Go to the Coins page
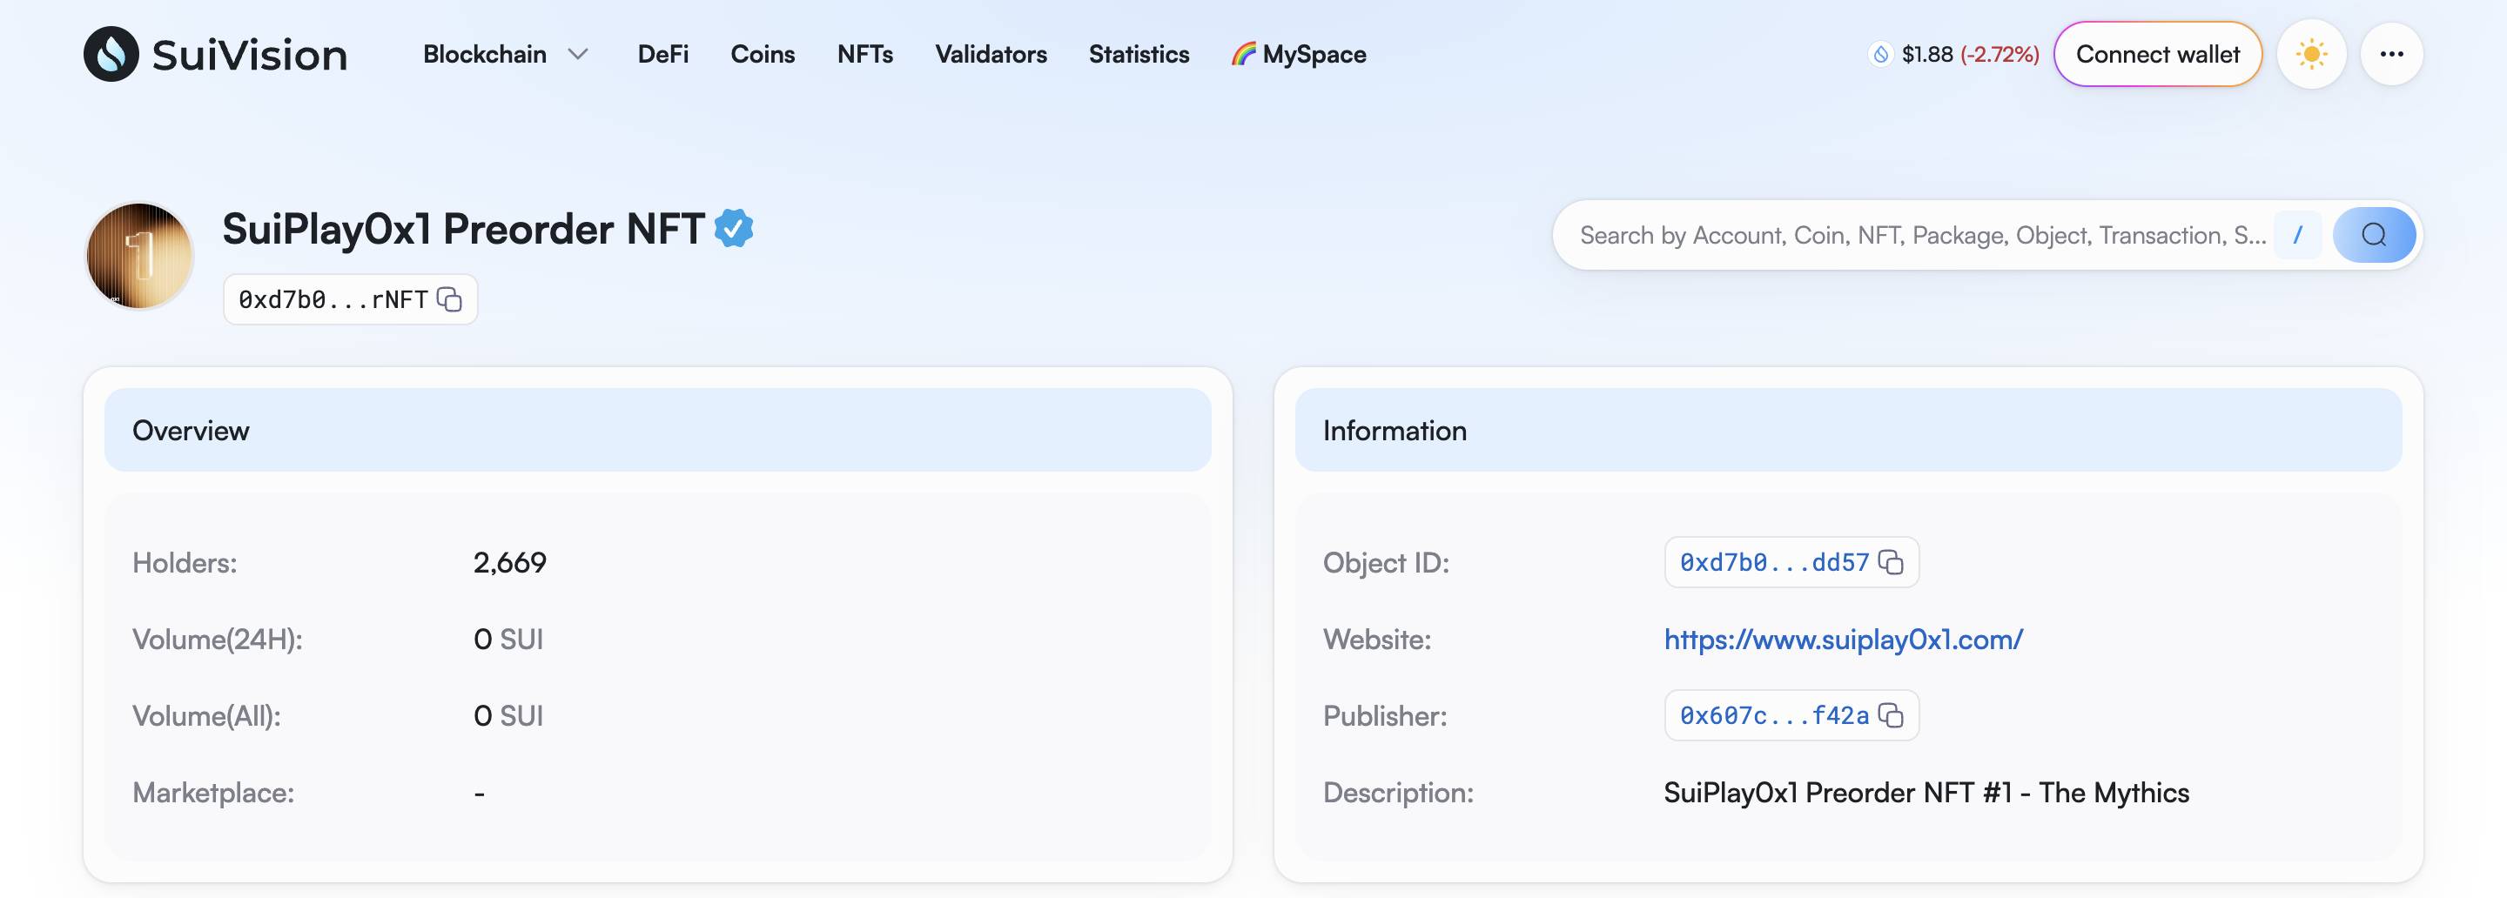The height and width of the screenshot is (898, 2507). 762,55
